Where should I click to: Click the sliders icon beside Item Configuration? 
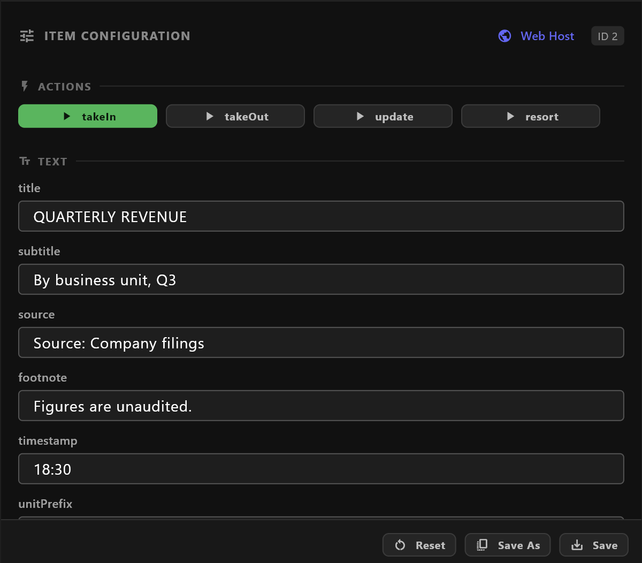(x=27, y=36)
